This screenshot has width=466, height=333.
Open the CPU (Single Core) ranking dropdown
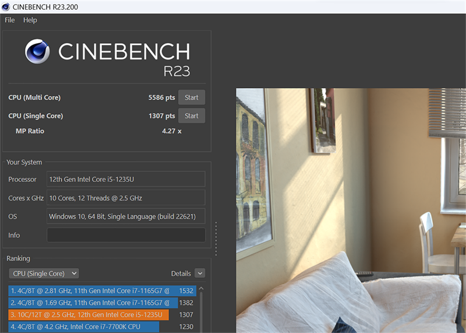pos(44,273)
